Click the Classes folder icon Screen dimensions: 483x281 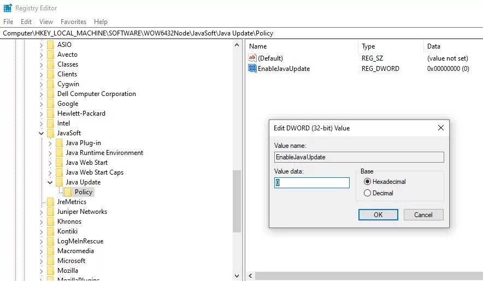[x=50, y=64]
